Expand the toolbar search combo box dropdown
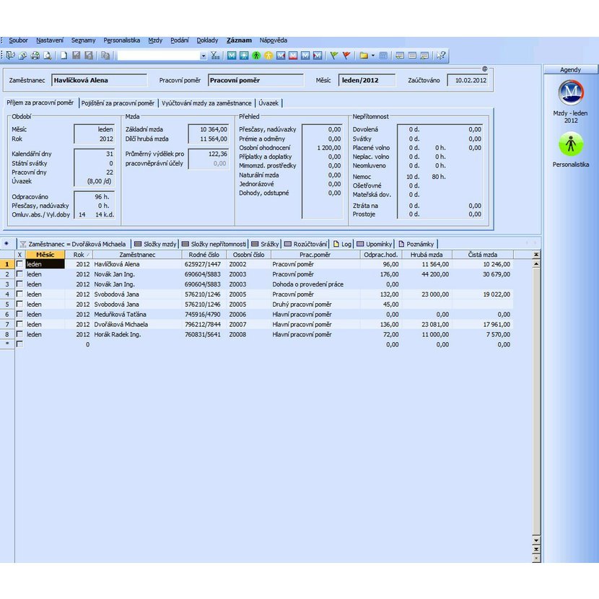 coord(203,56)
